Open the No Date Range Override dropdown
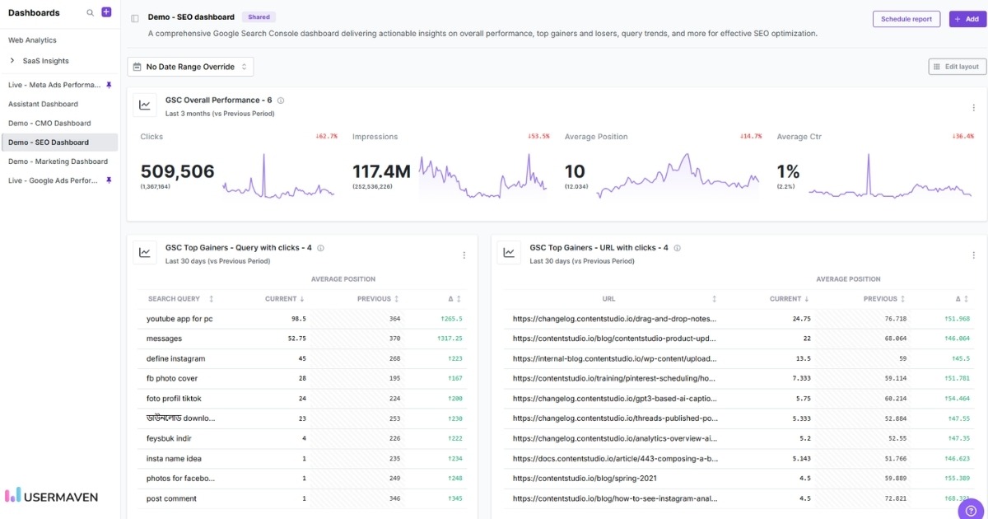 point(191,66)
